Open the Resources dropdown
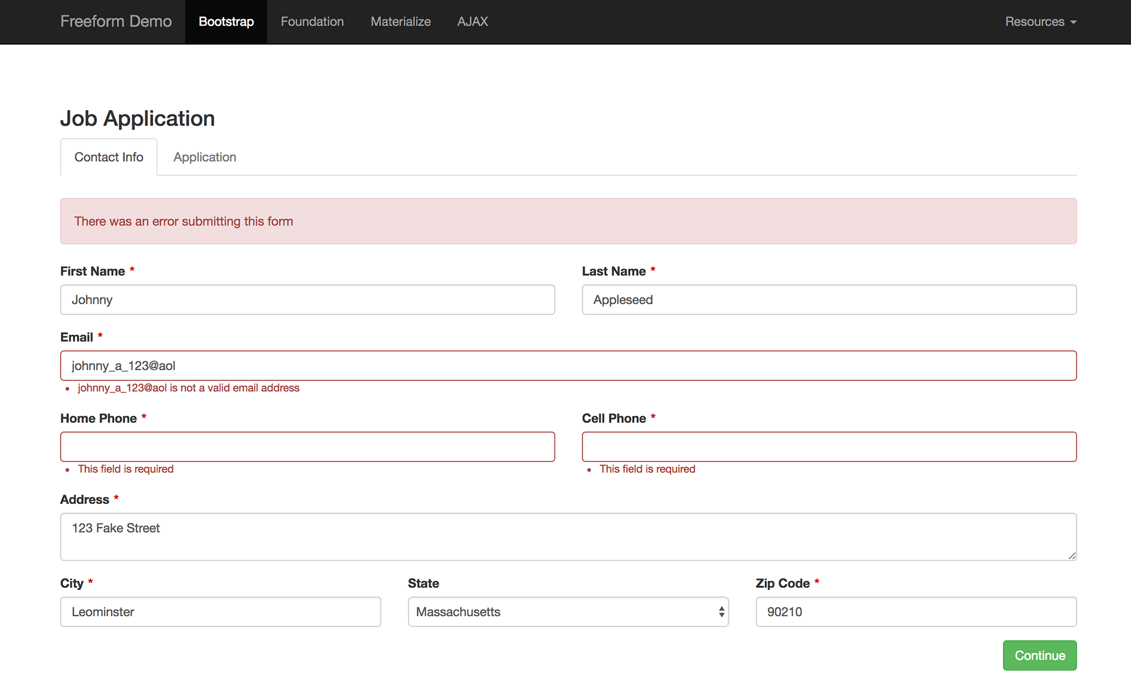Screen dimensions: 1131x692 1039,21
